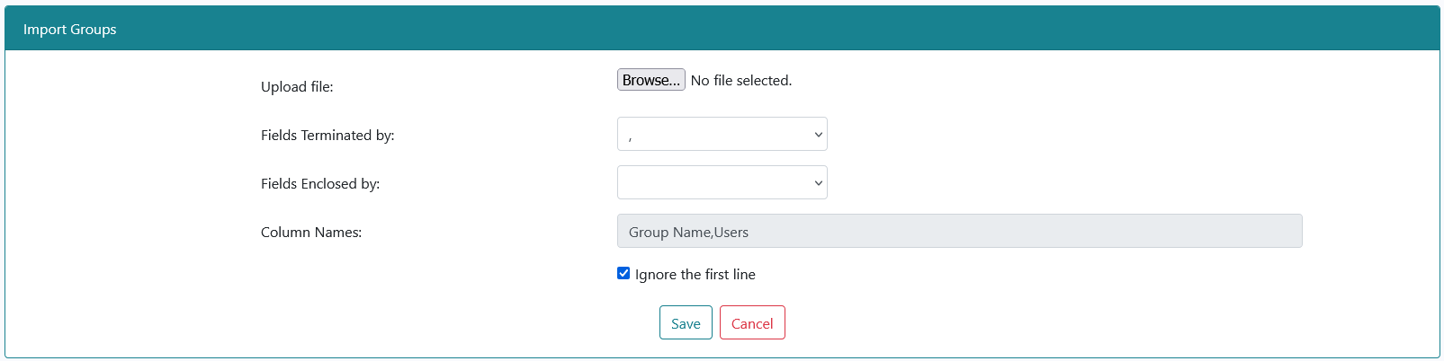Viewport: 1444px width, 361px height.
Task: Click the "Fields Terminated by:" label
Action: 327,136
